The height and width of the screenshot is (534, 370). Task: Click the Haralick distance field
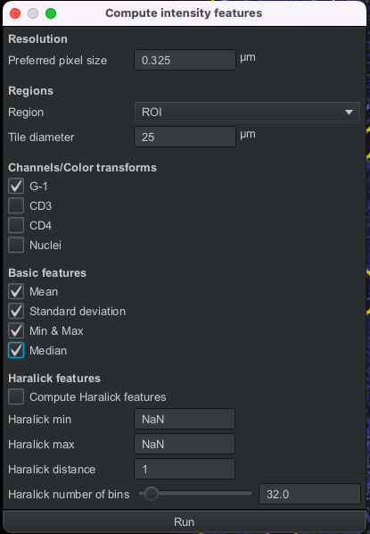(x=185, y=470)
